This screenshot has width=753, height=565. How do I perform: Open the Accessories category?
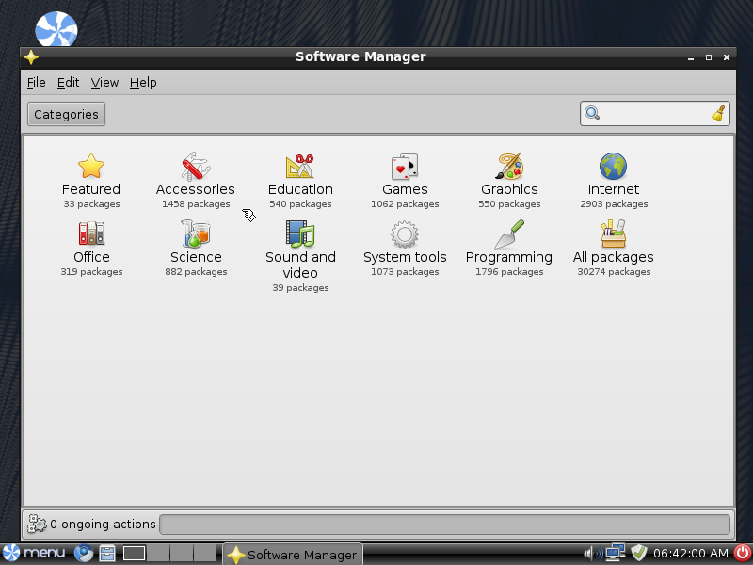(x=196, y=167)
